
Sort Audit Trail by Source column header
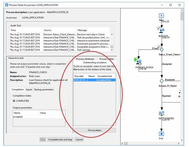click(59, 30)
